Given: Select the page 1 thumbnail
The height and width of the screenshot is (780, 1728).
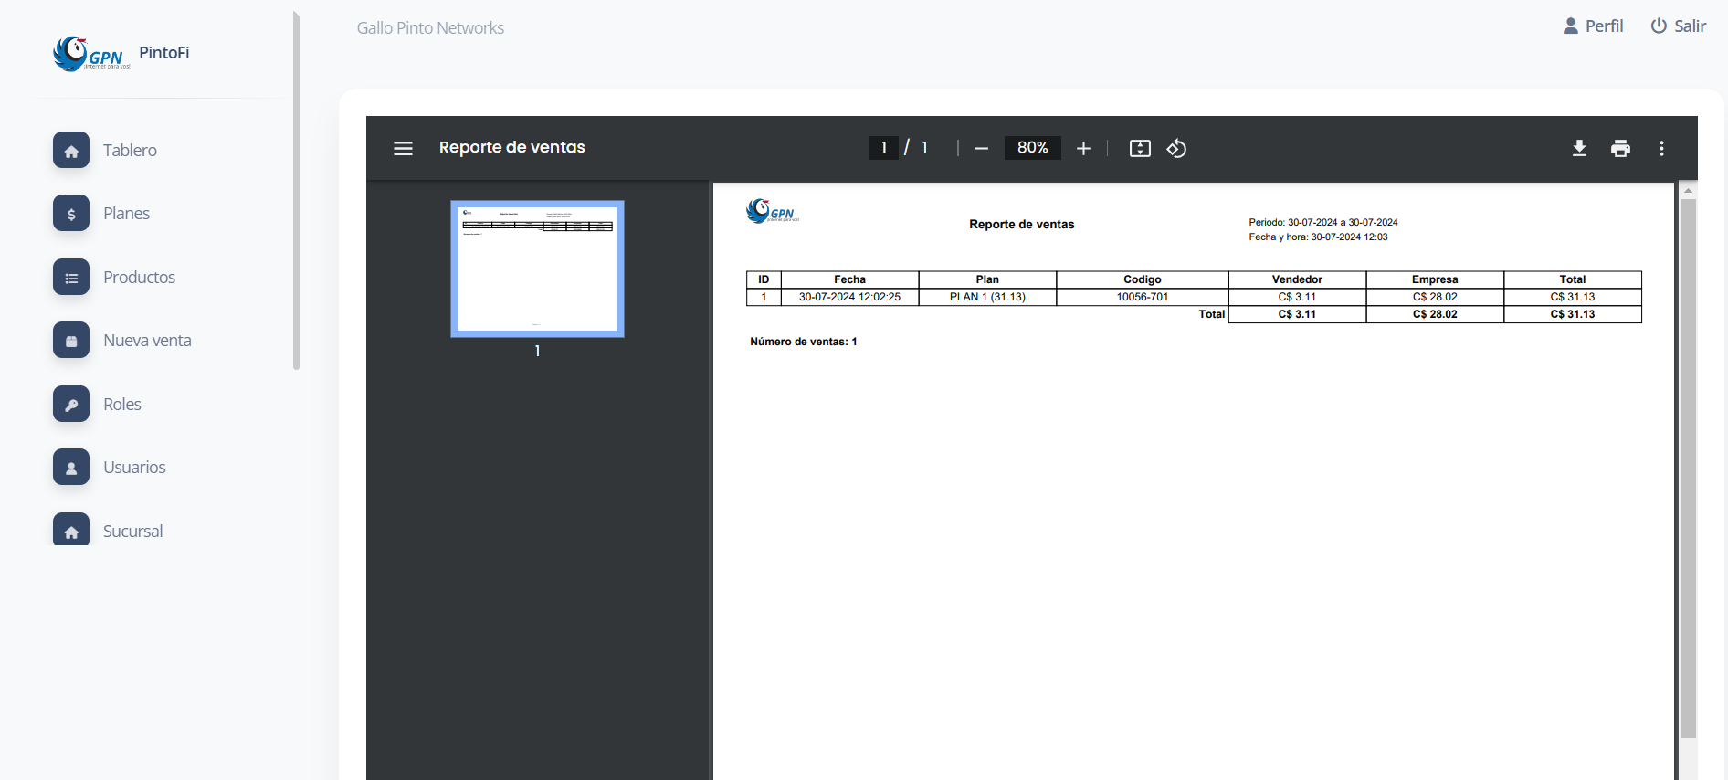Looking at the screenshot, I should 537,269.
